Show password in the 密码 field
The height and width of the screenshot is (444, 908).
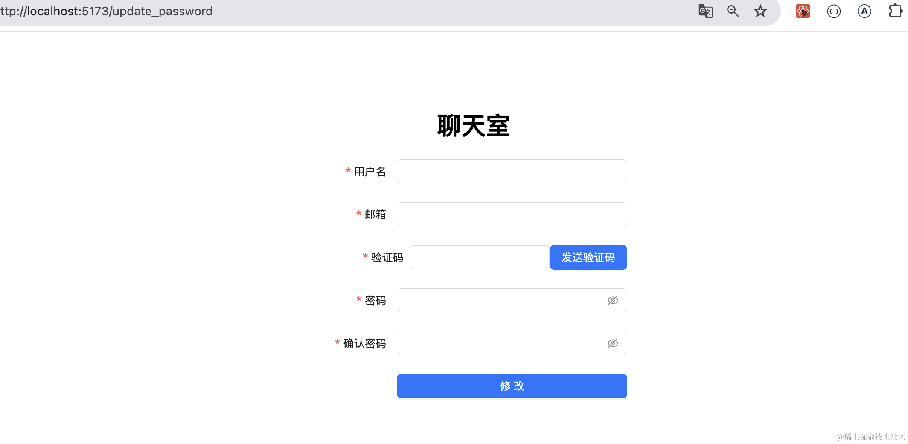[613, 300]
